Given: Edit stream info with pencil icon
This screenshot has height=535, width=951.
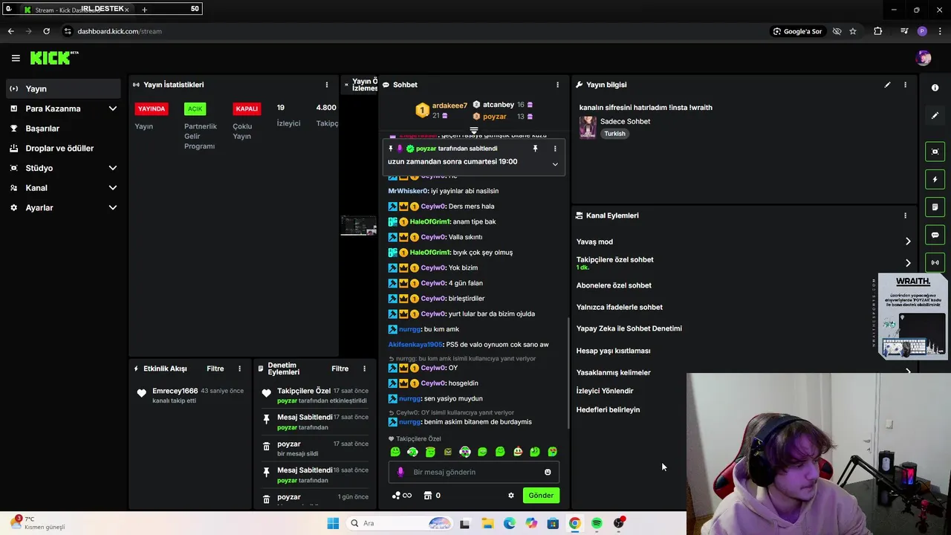Looking at the screenshot, I should (887, 85).
